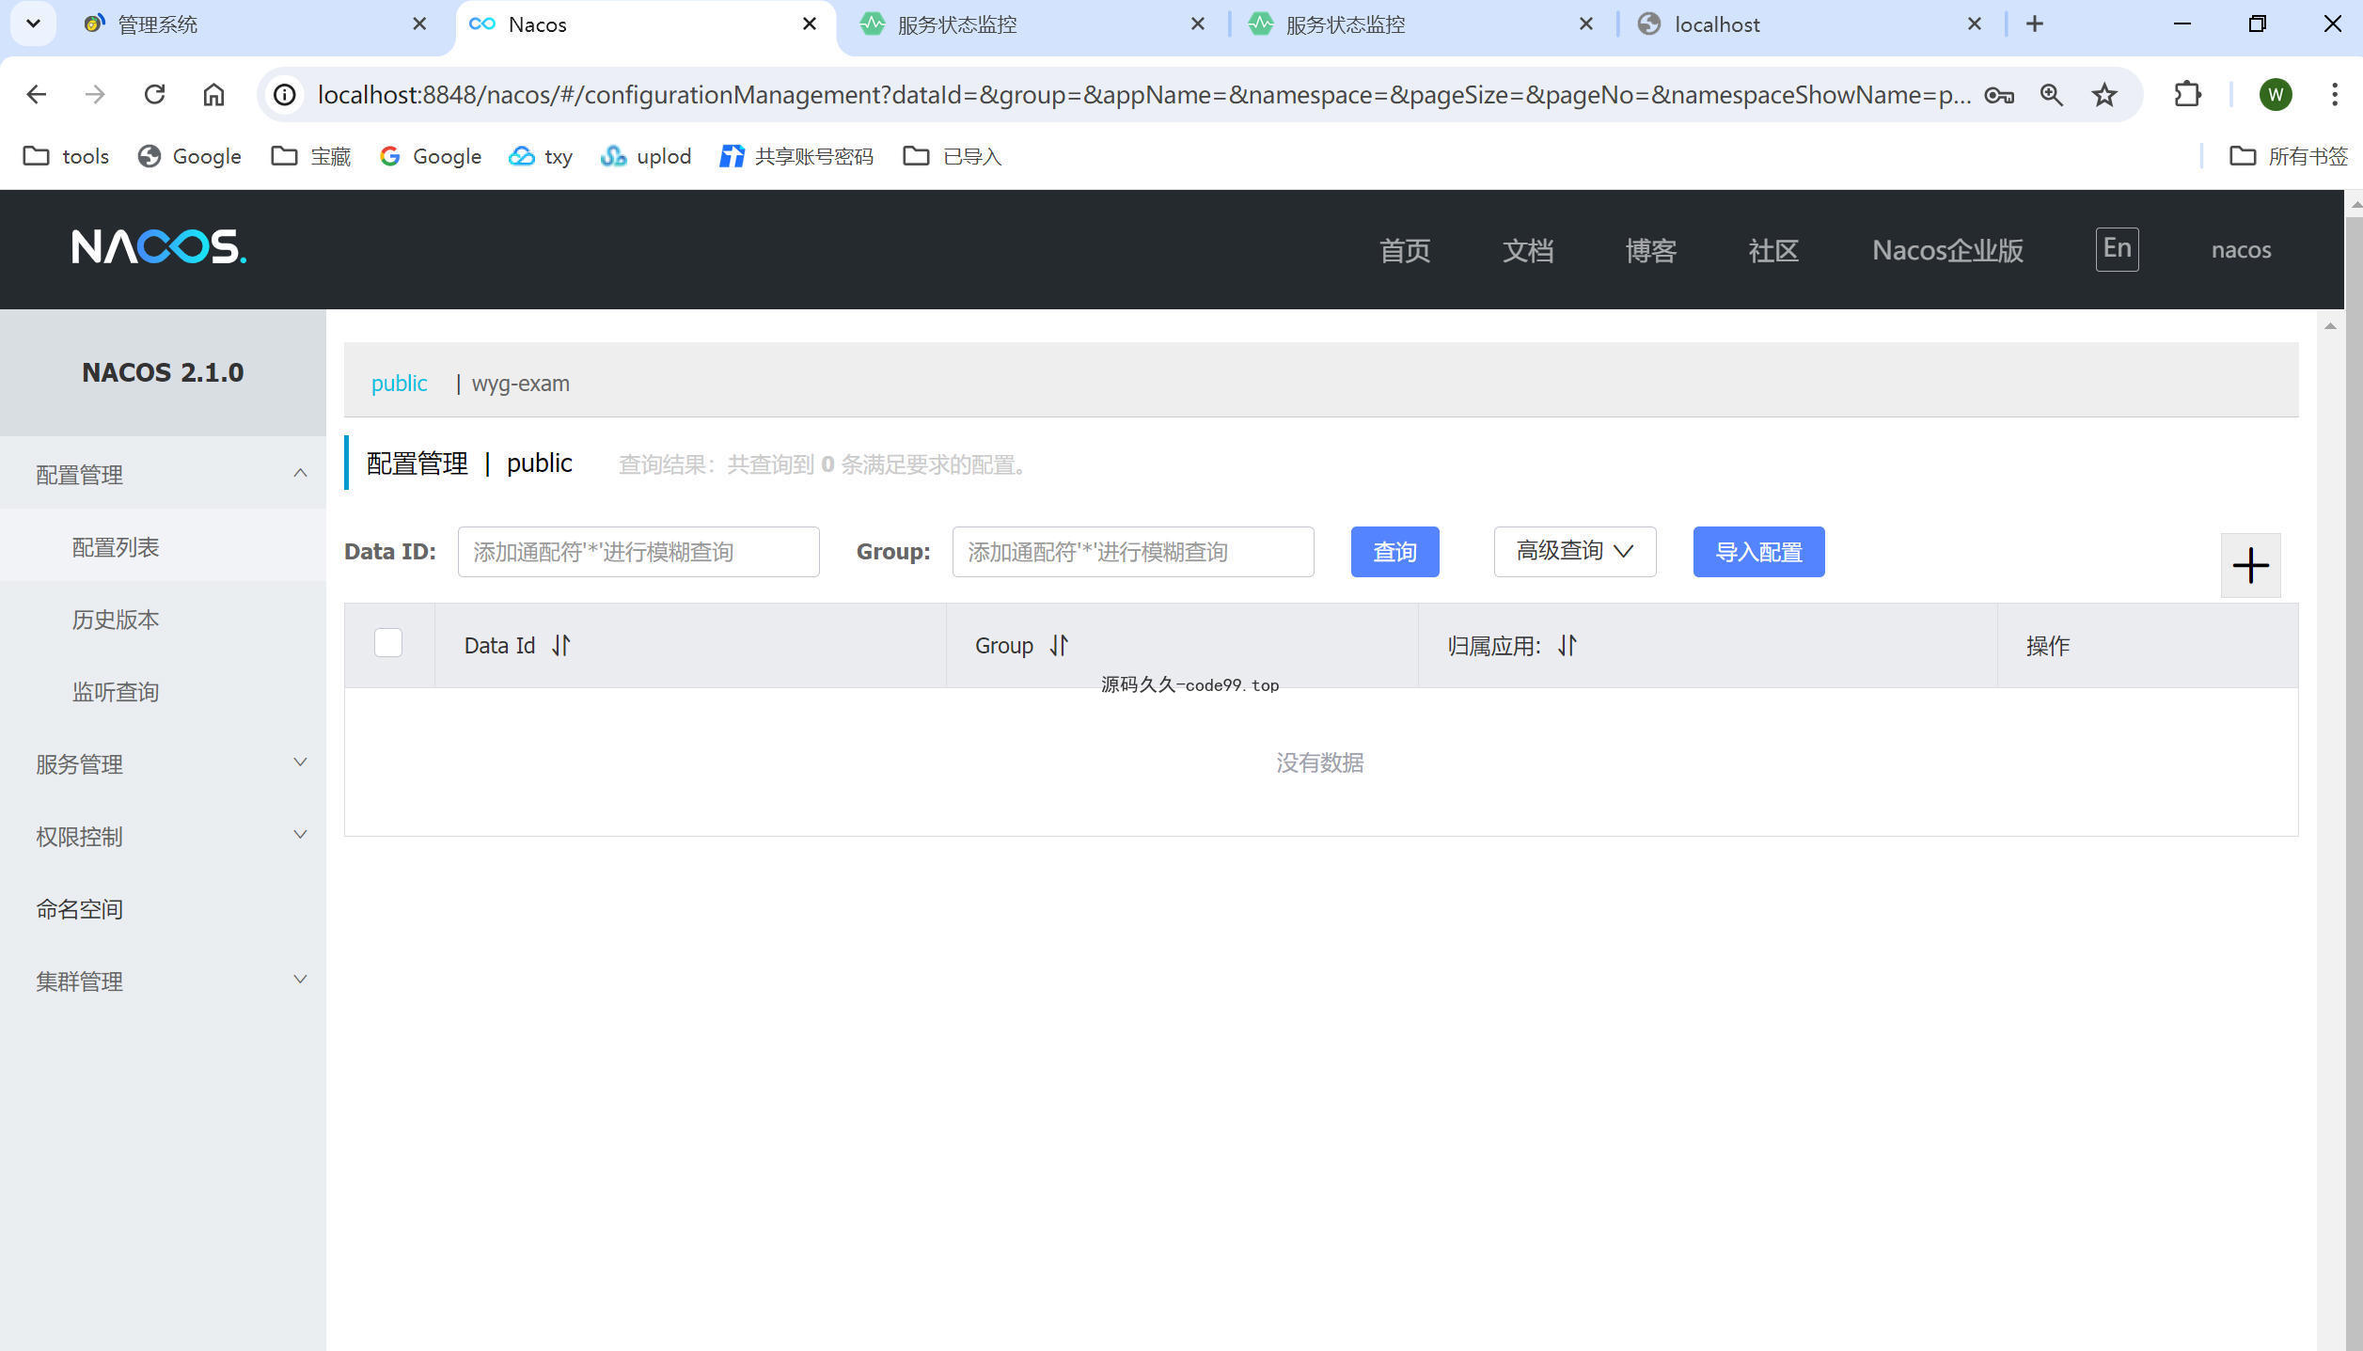Open 已导入 bookmark folder
The image size is (2363, 1351).
pos(953,156)
